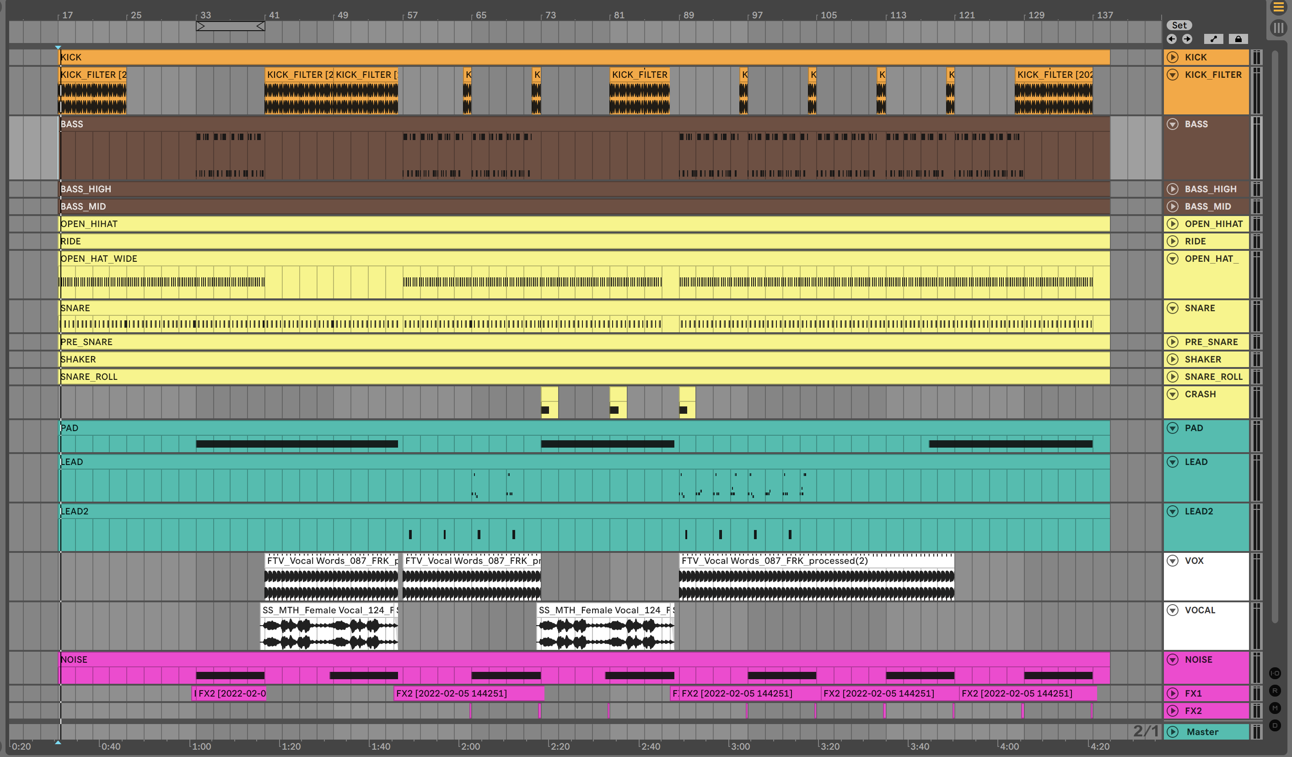Click the KICK track level meter
The image size is (1292, 757).
pos(1257,57)
